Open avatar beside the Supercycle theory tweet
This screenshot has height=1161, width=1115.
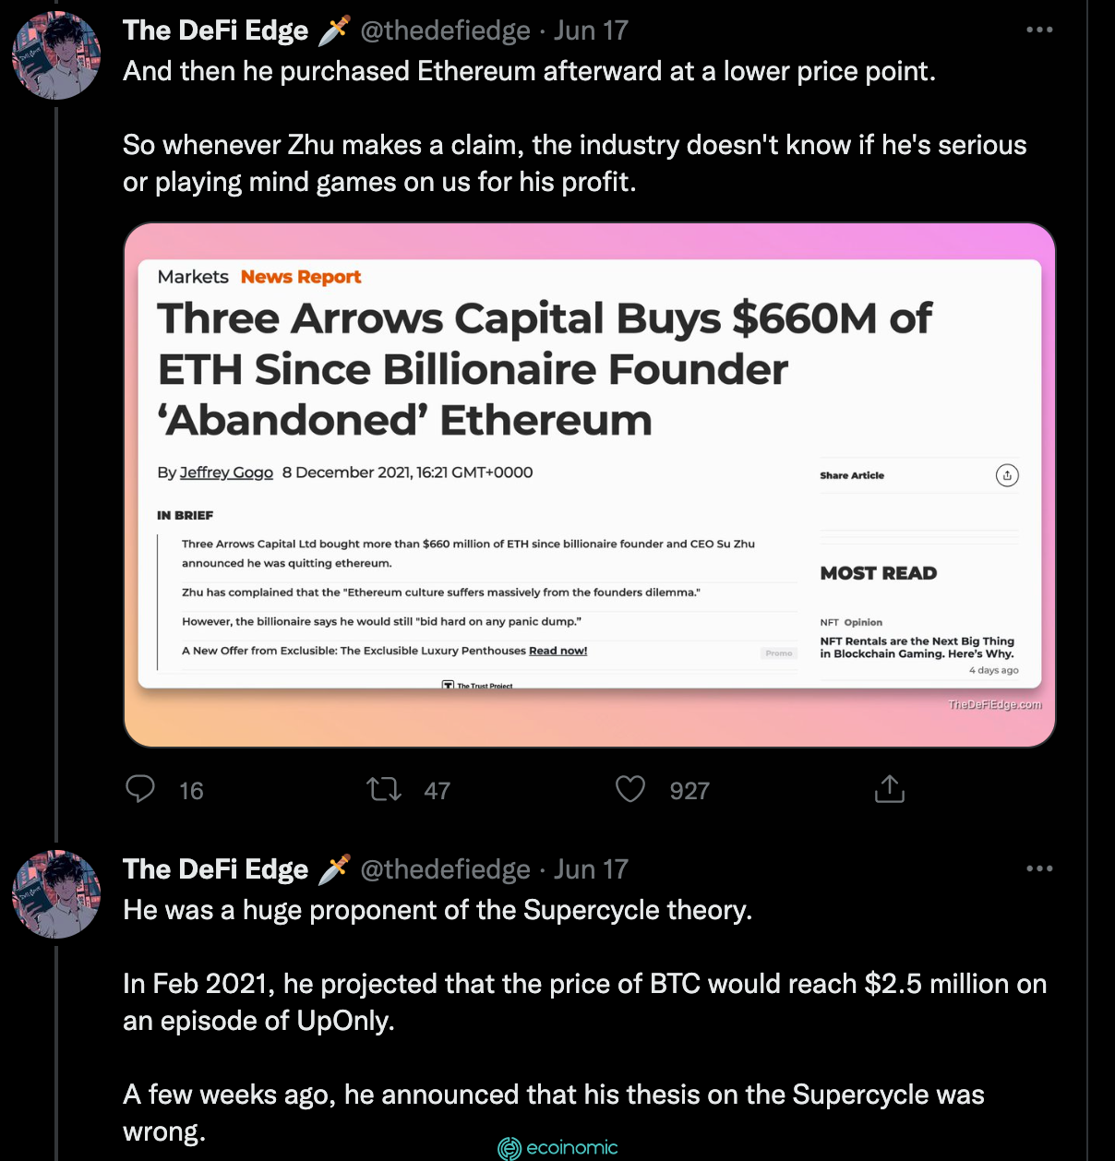pyautogui.click(x=56, y=894)
